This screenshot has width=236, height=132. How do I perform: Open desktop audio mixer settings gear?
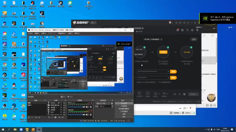(91, 115)
